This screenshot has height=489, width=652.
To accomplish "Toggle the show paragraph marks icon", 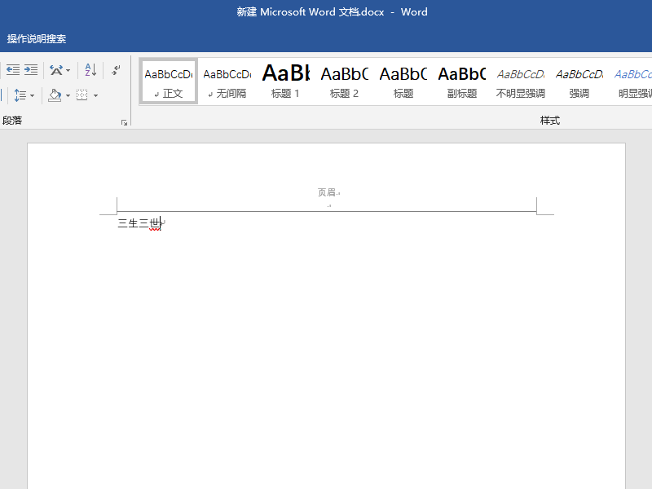I will click(117, 70).
